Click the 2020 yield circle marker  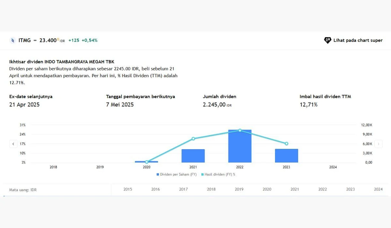click(147, 161)
